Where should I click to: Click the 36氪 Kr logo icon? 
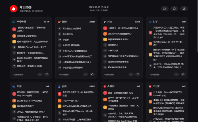[14, 86]
